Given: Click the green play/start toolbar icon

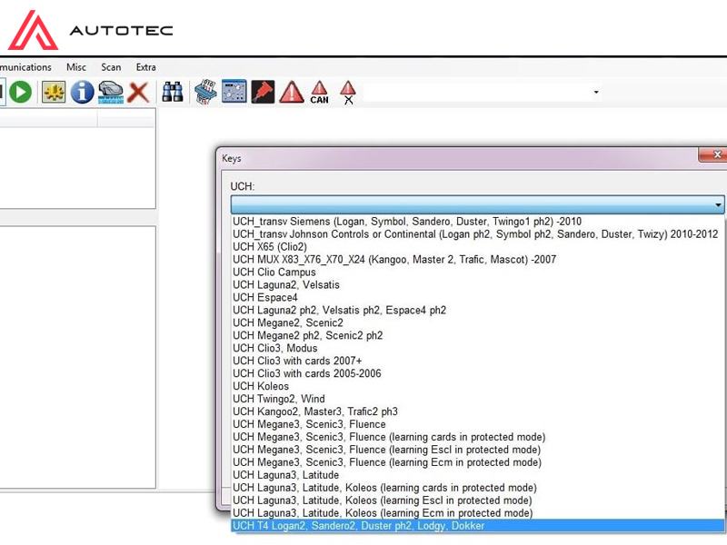Looking at the screenshot, I should (20, 92).
